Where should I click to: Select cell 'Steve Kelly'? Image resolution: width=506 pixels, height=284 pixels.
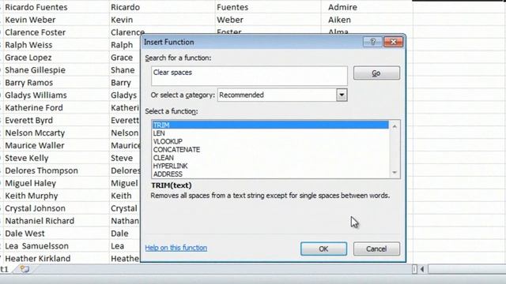click(x=56, y=158)
